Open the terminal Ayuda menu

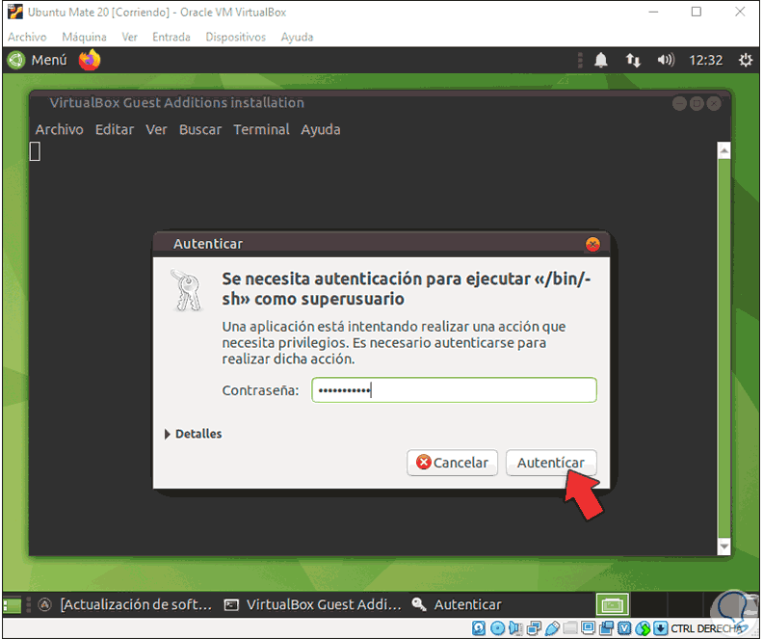(320, 129)
